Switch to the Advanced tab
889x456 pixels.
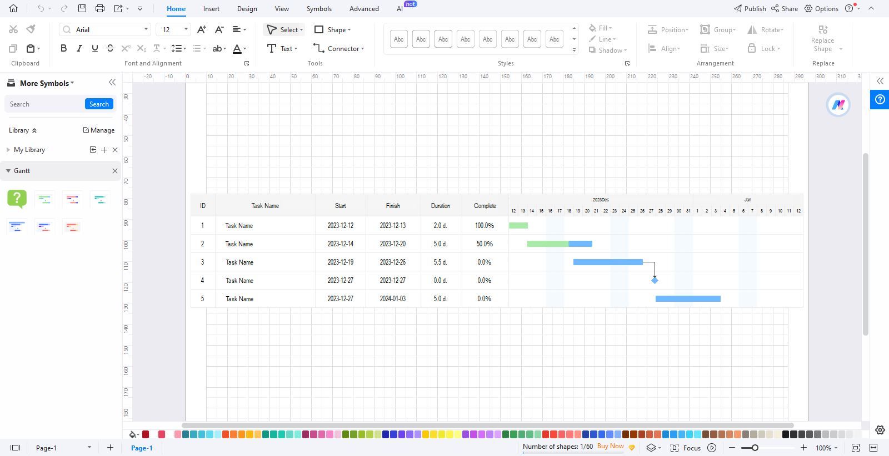tap(364, 9)
